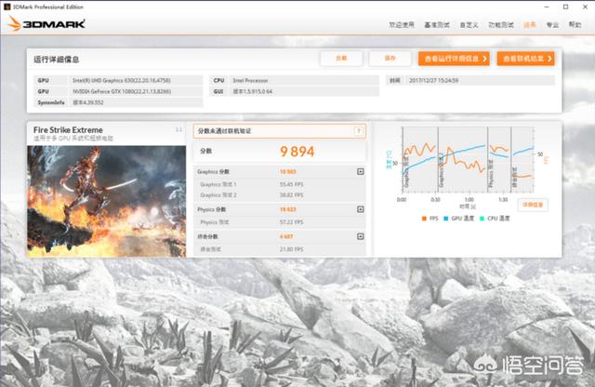Click orange 查看联机结果 online results button
Image resolution: width=595 pixels, height=387 pixels.
point(525,59)
